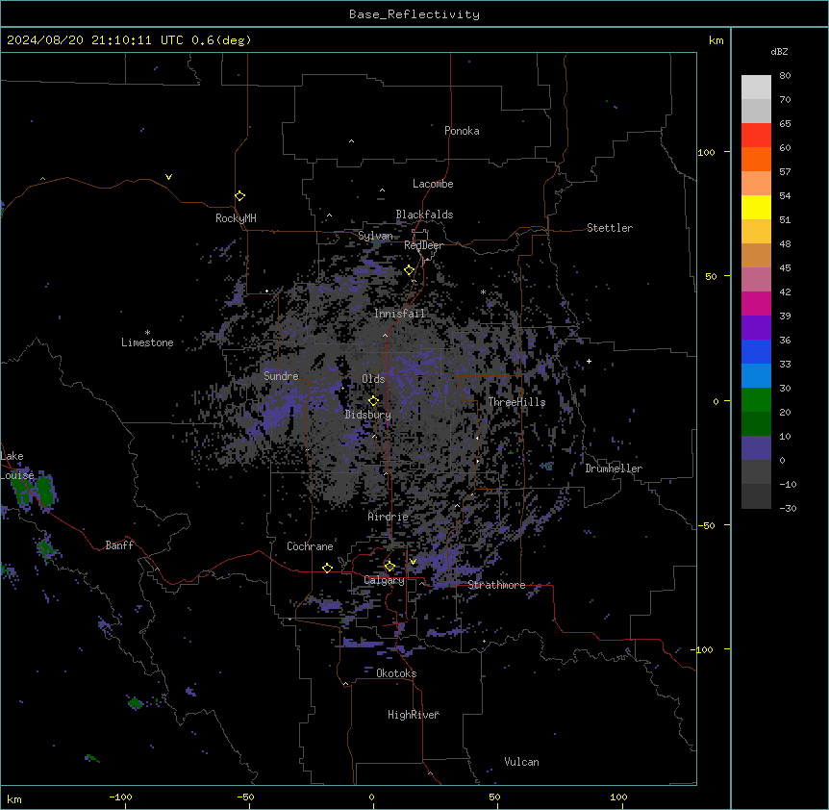
Task: Click the white plus marker north of Drumheller
Action: click(x=589, y=361)
